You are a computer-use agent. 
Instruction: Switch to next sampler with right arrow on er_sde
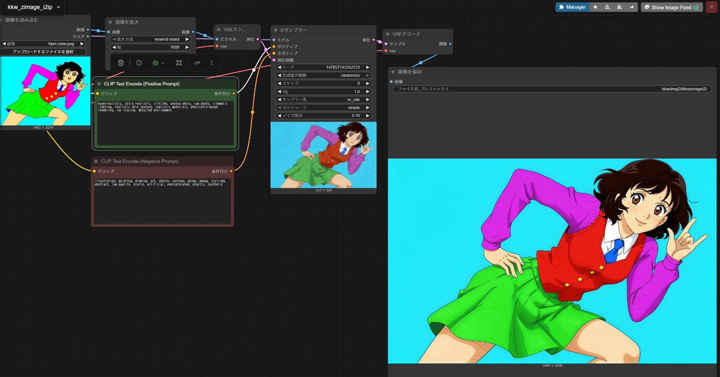[367, 99]
